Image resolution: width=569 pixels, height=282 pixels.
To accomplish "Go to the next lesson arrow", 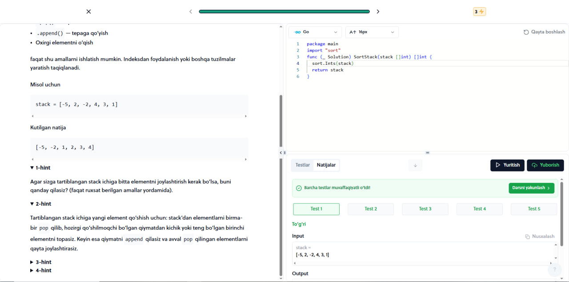I will point(378,12).
